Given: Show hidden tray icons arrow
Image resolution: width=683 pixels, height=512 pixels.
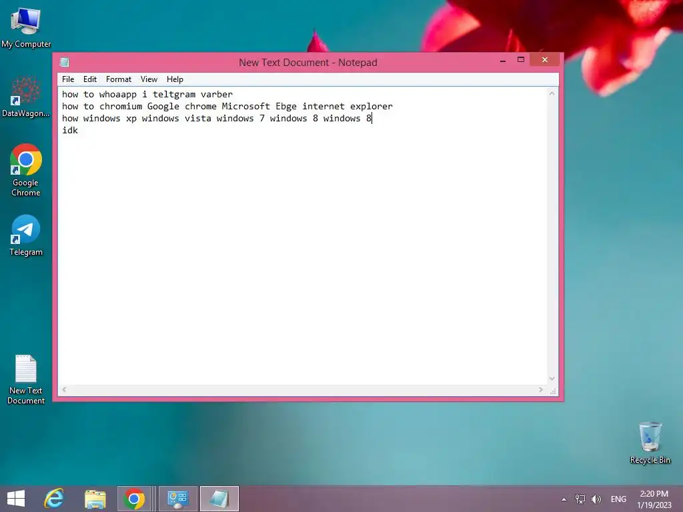Looking at the screenshot, I should click(564, 499).
